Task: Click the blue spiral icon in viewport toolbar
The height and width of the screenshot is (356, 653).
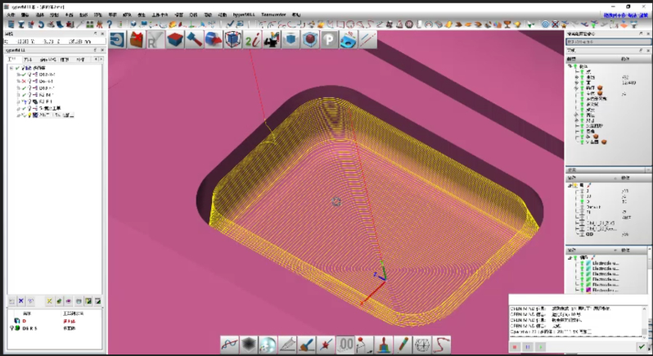Action: coord(116,38)
